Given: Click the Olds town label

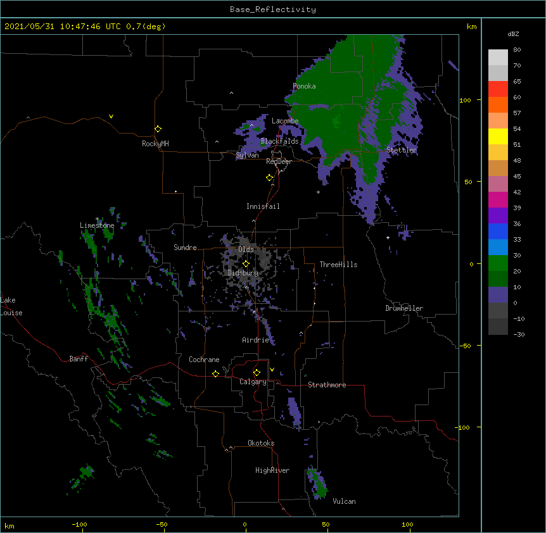Looking at the screenshot, I should pos(246,249).
